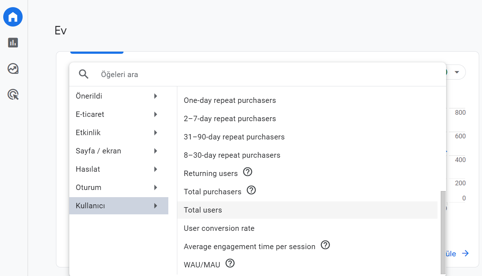Select the Total users metric
482x276 pixels.
click(x=307, y=210)
